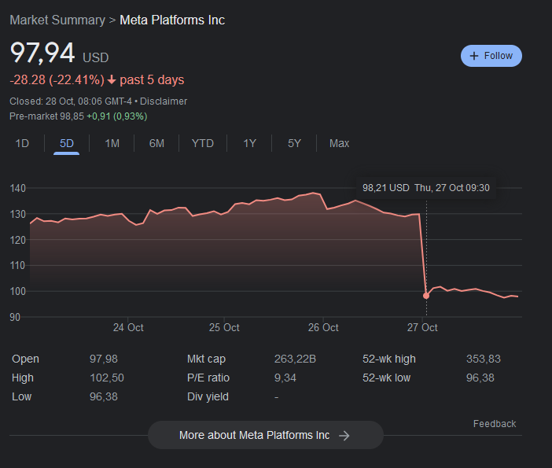Click the Feedback link
This screenshot has width=552, height=468.
pos(495,424)
